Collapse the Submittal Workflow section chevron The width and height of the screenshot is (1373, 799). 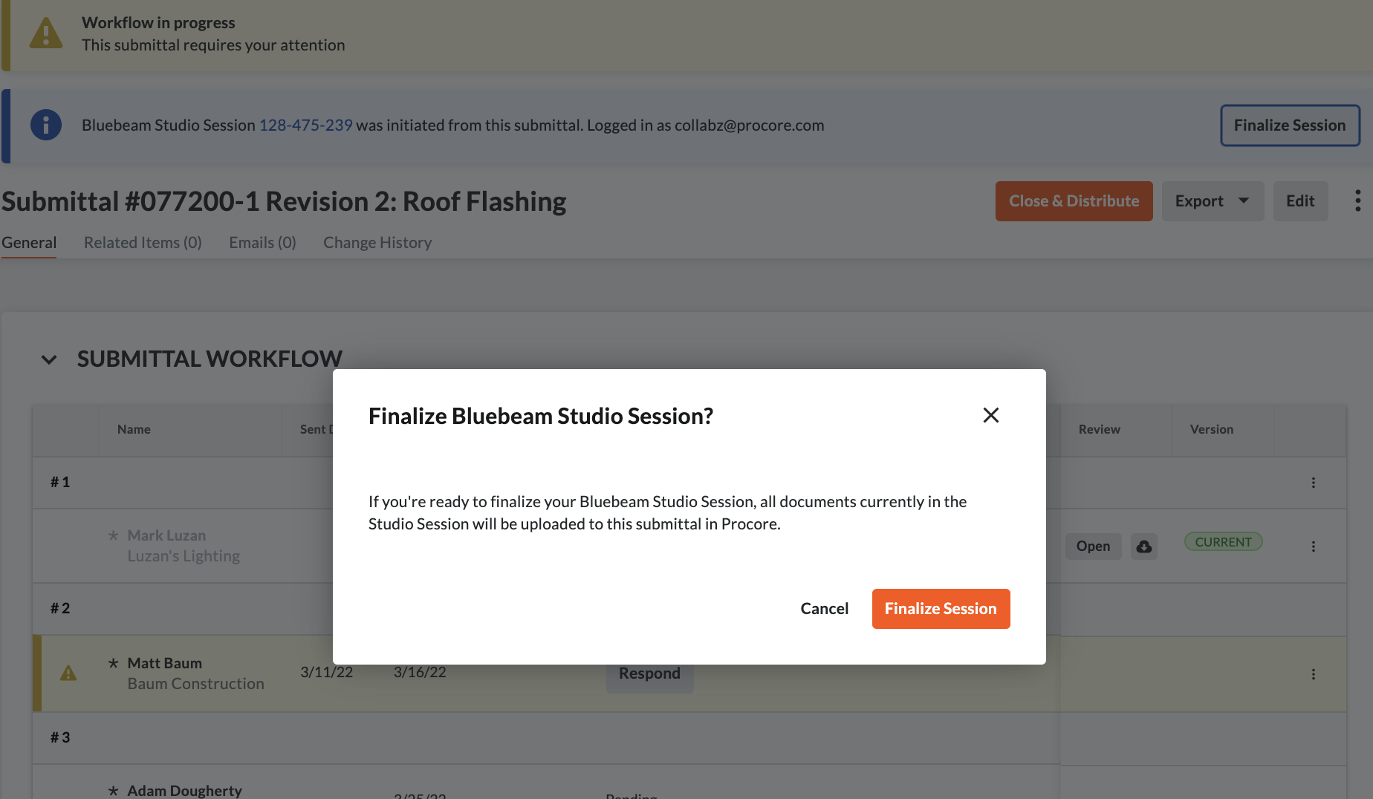(49, 360)
